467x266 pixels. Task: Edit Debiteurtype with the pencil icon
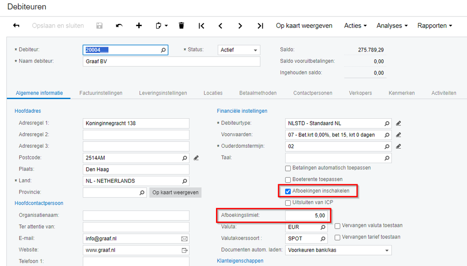point(398,123)
